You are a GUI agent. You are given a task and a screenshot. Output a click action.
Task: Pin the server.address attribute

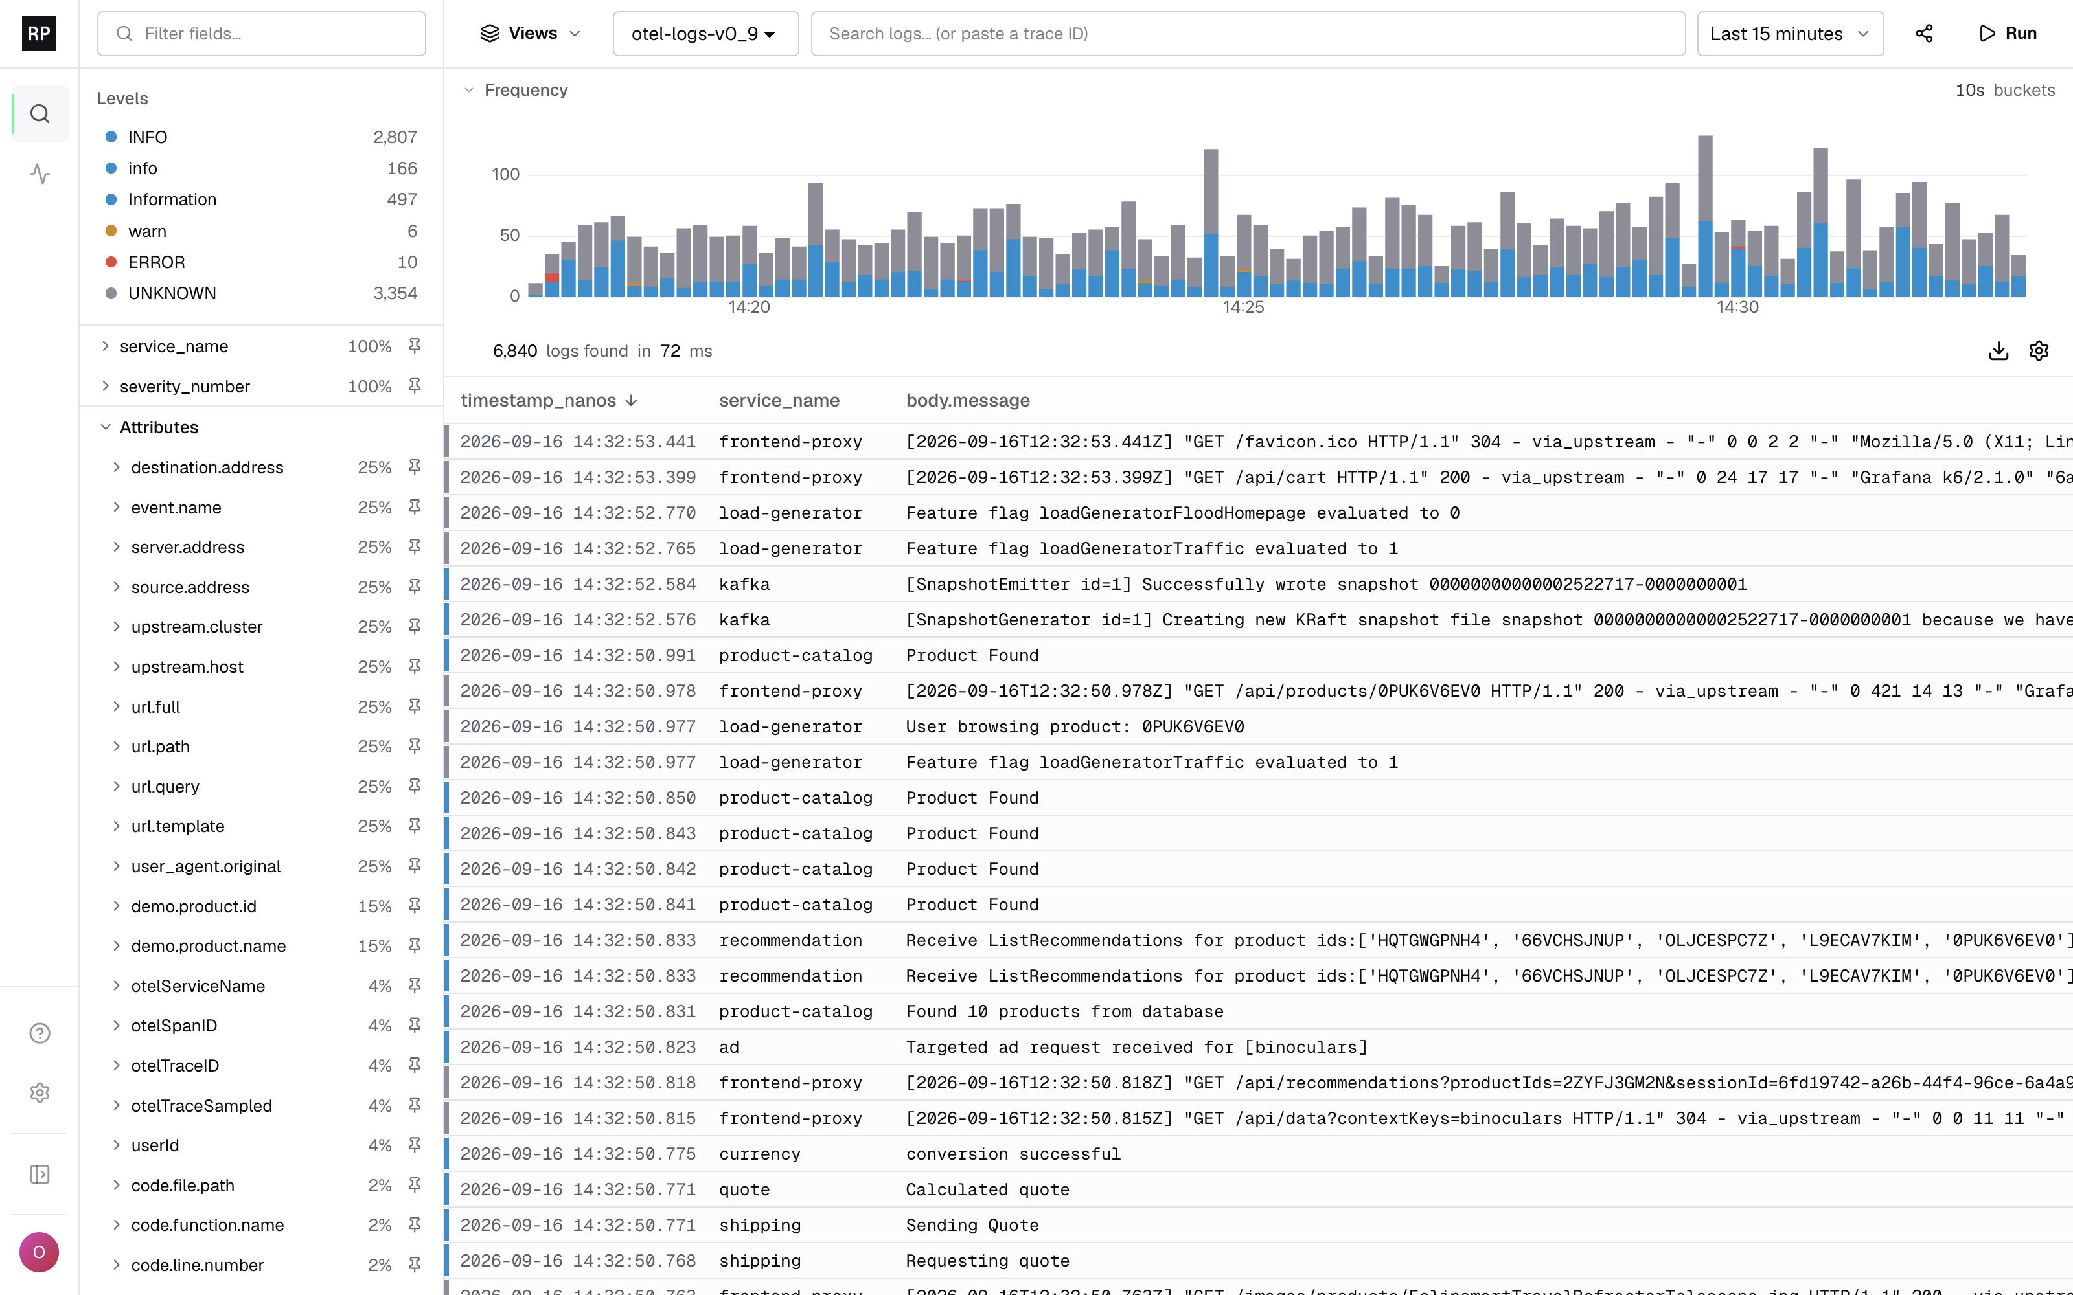415,546
